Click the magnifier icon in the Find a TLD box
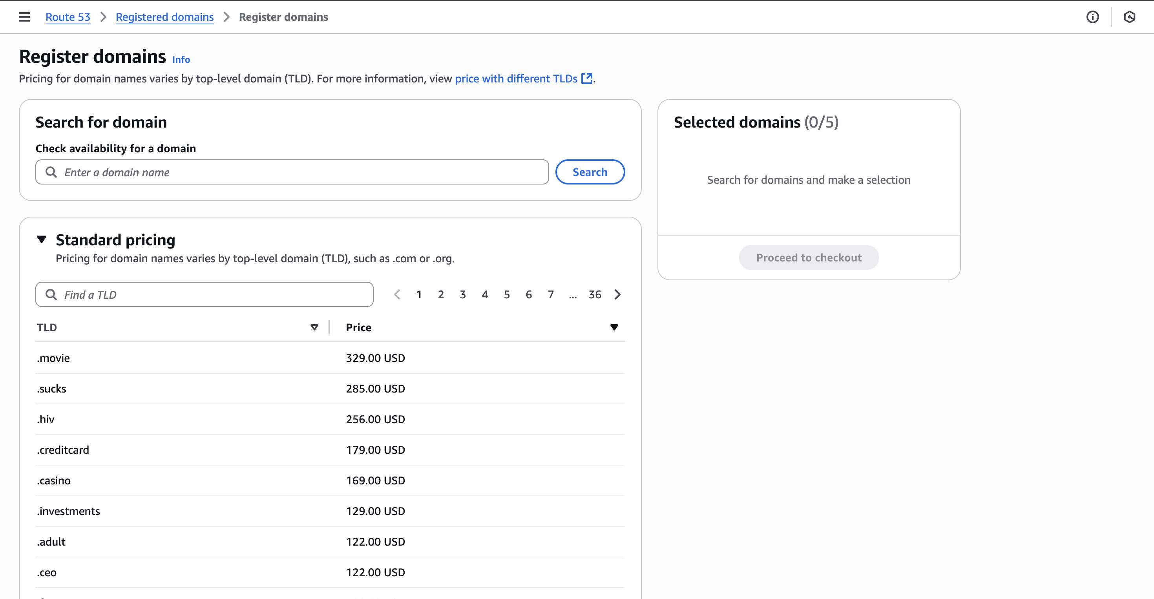 (x=51, y=294)
